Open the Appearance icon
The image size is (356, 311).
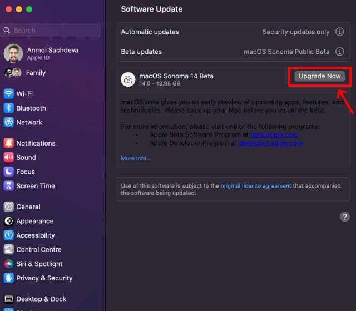tap(9, 221)
